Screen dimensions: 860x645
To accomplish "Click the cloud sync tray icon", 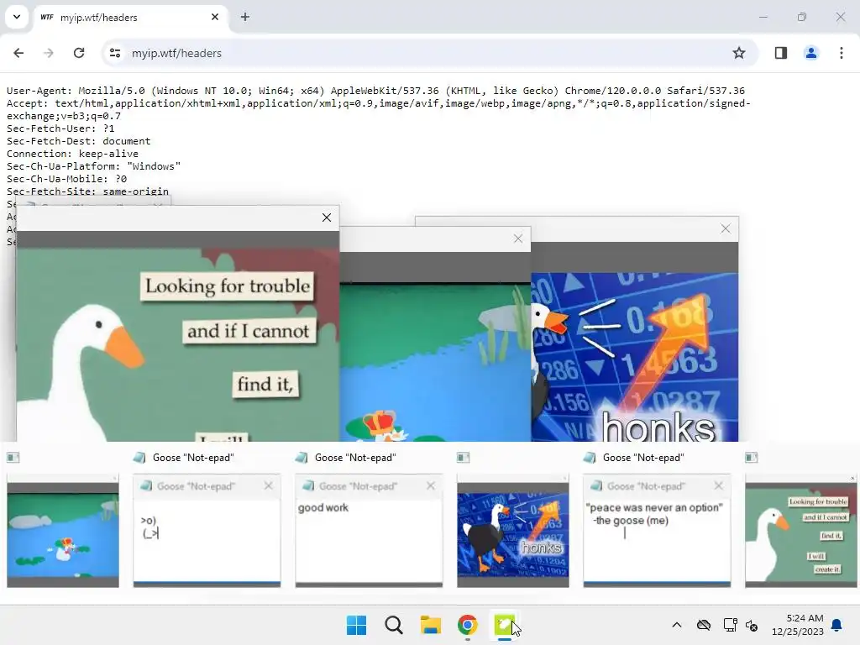I will (704, 625).
